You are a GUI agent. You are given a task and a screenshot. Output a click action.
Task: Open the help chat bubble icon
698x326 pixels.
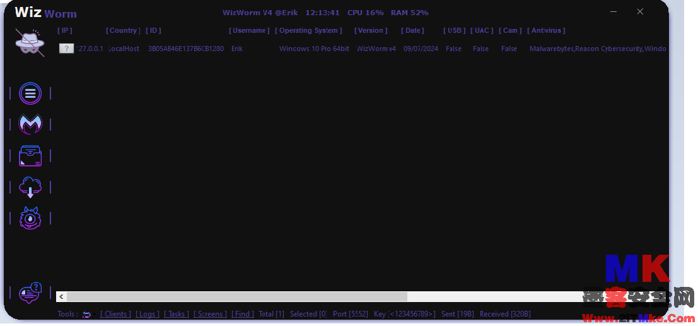click(30, 293)
